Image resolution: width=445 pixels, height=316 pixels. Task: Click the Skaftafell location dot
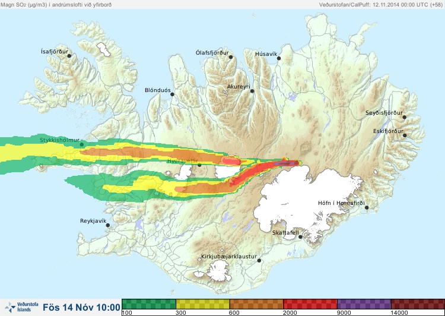[x=301, y=237]
